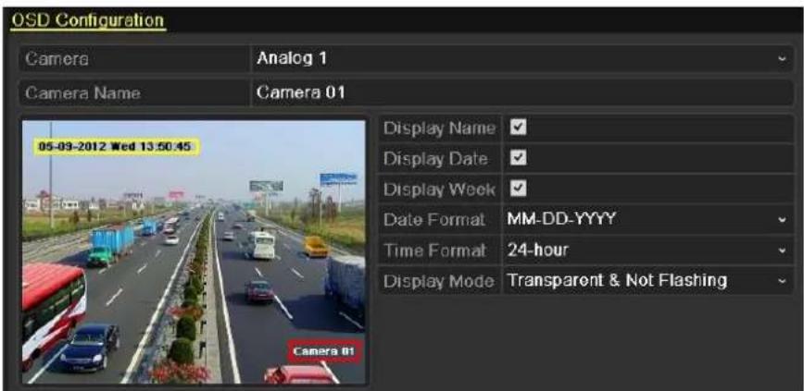804x391 pixels.
Task: Click the Camera Name field with Camera 01
Action: point(522,92)
